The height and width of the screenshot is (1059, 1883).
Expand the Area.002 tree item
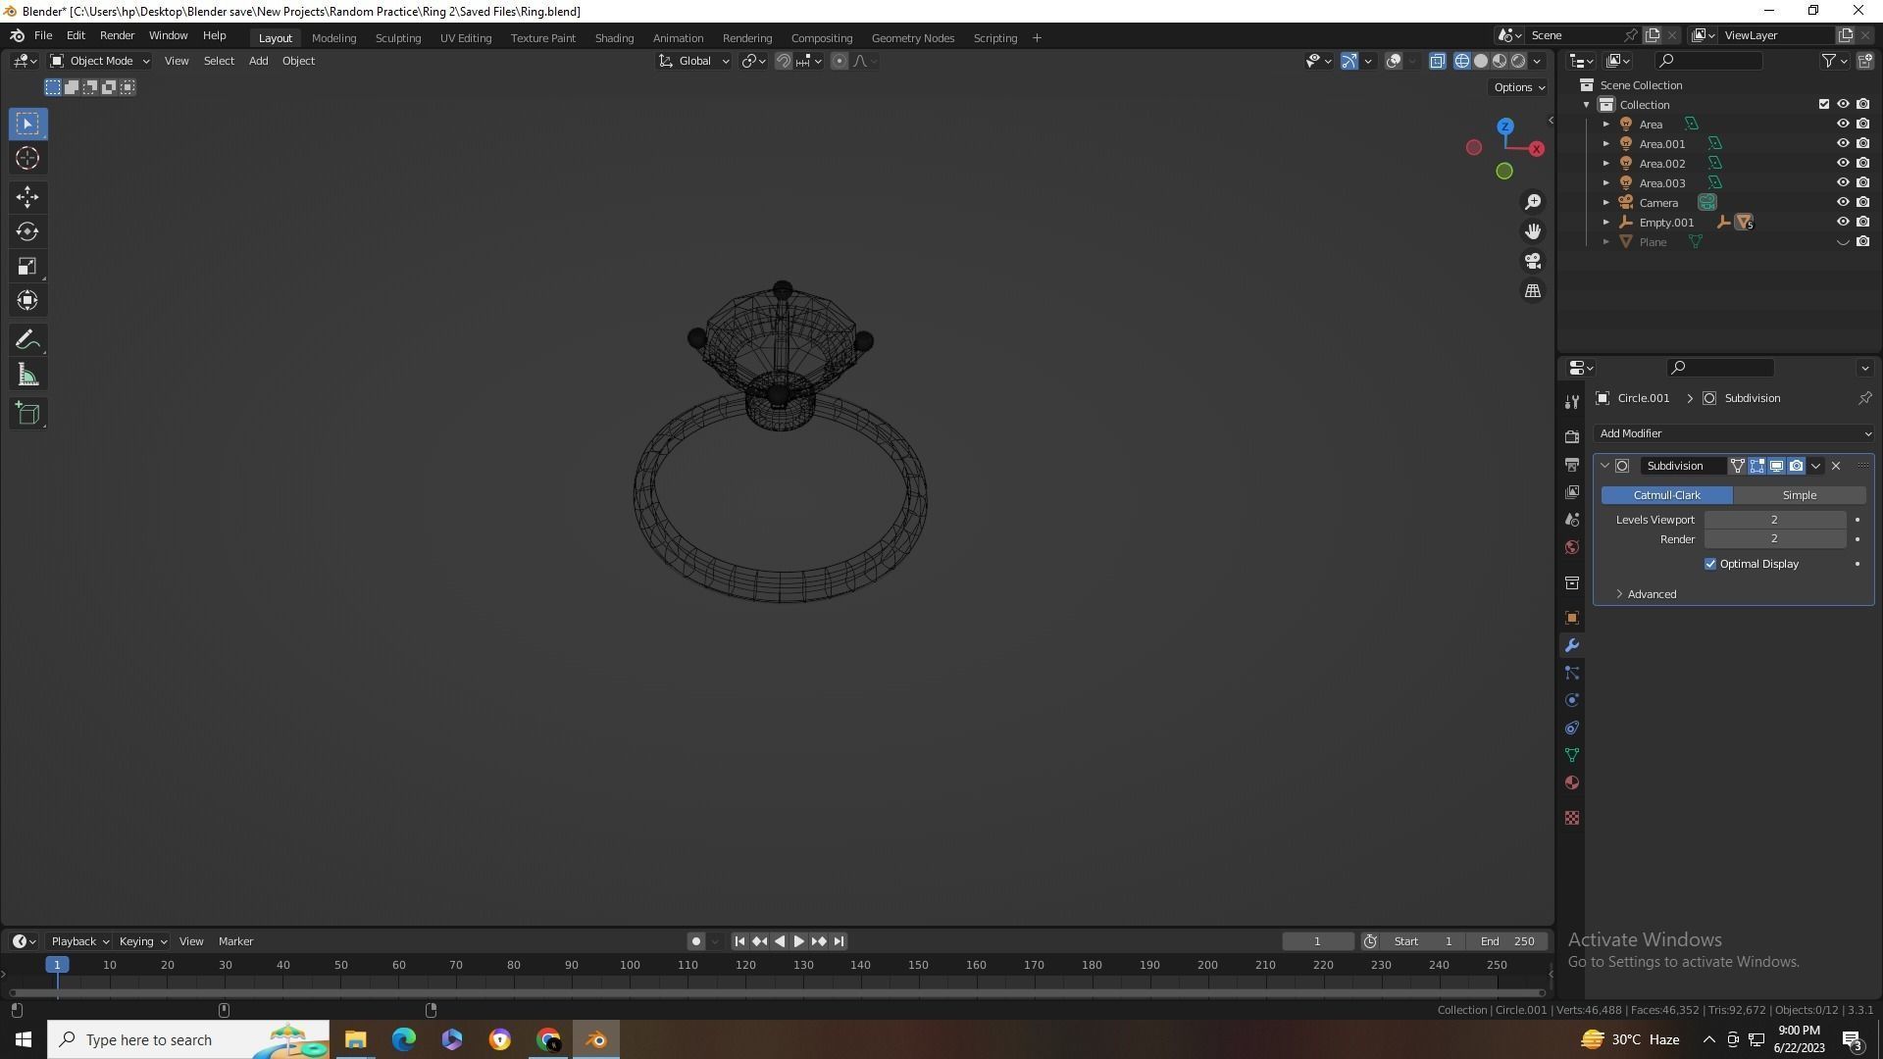pyautogui.click(x=1605, y=164)
